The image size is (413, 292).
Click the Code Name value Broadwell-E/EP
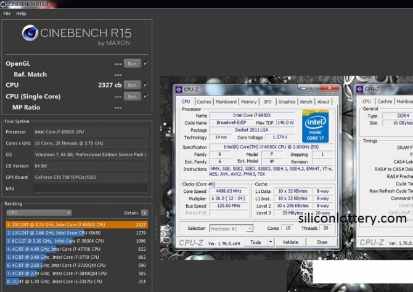(x=231, y=123)
